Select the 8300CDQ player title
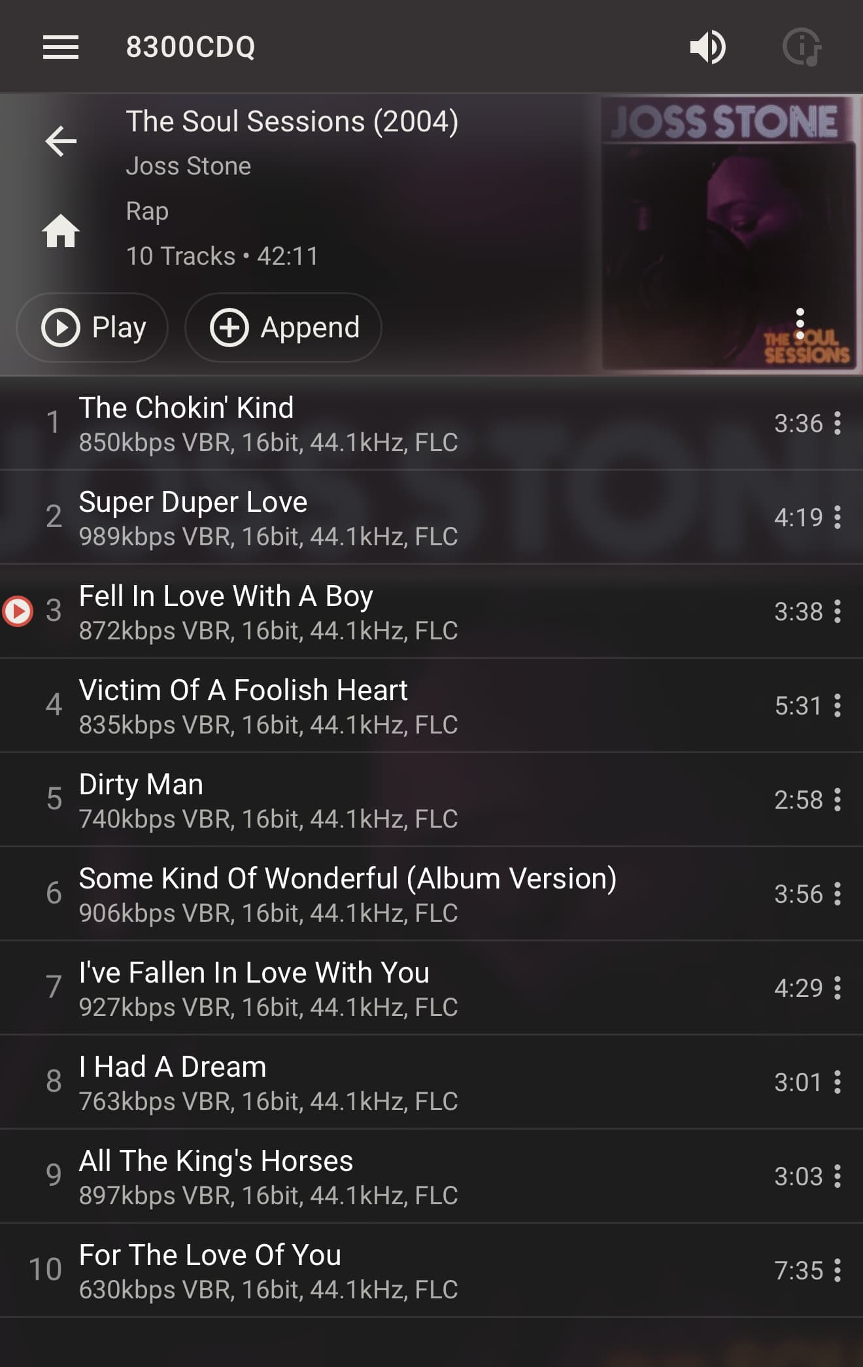 (190, 47)
